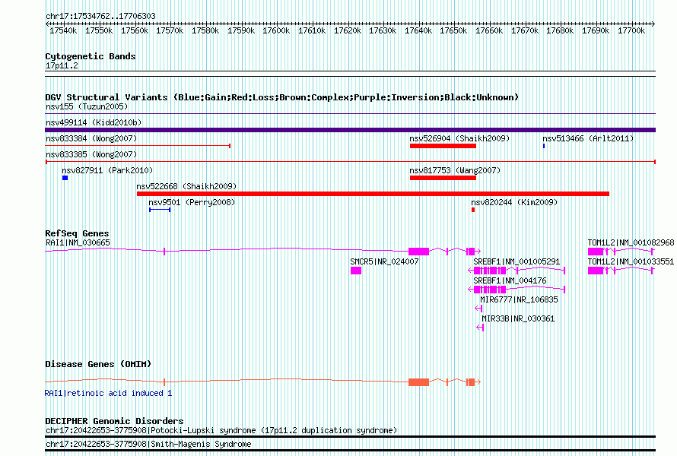Click the 17600k ruler tick label
This screenshot has width=677, height=456.
pyautogui.click(x=276, y=30)
